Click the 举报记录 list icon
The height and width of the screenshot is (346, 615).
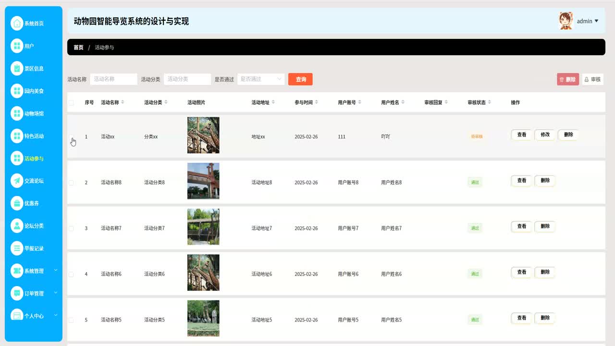click(x=17, y=248)
